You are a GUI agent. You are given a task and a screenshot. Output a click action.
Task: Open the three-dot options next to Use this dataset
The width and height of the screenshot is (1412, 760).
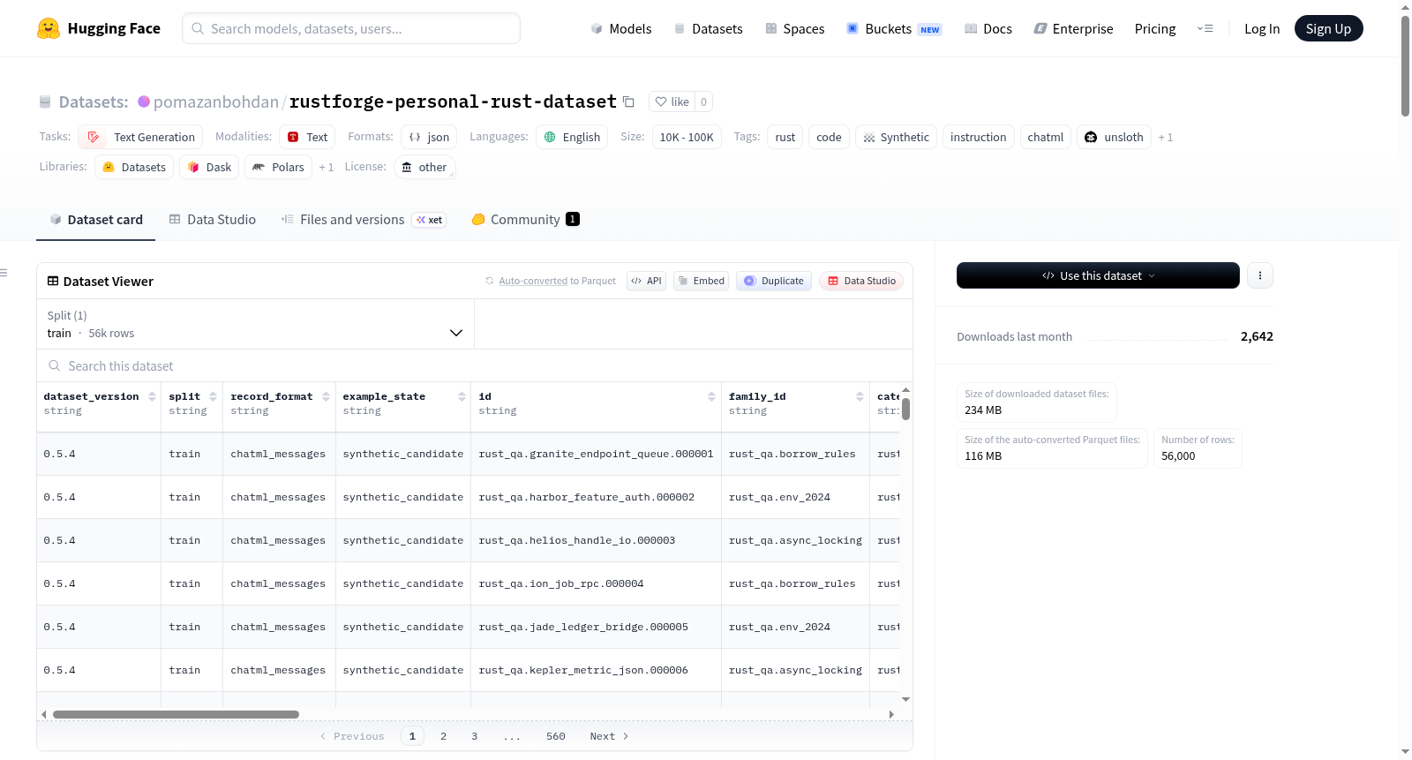pyautogui.click(x=1259, y=275)
